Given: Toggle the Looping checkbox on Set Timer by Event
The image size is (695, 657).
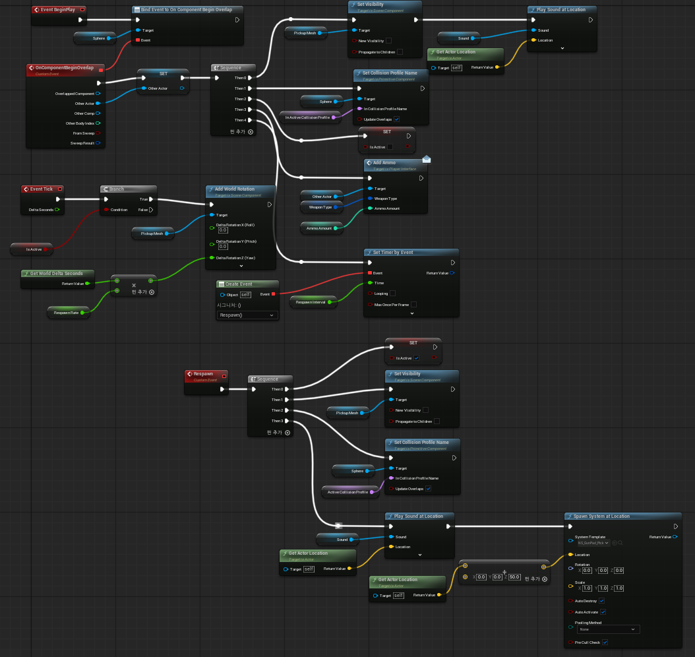Looking at the screenshot, I should point(393,294).
